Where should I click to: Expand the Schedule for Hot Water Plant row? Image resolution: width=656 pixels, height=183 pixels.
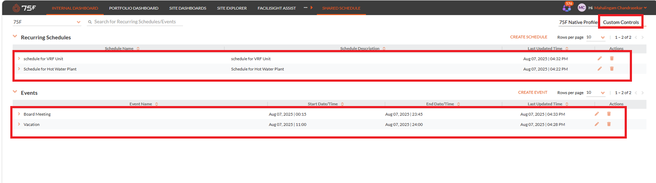click(19, 69)
